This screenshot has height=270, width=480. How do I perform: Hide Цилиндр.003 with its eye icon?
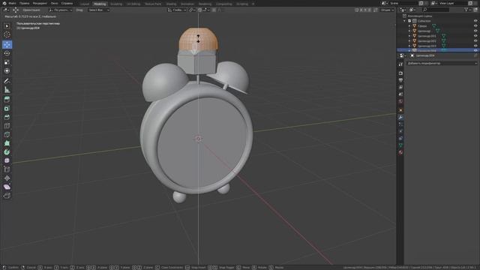[475, 46]
